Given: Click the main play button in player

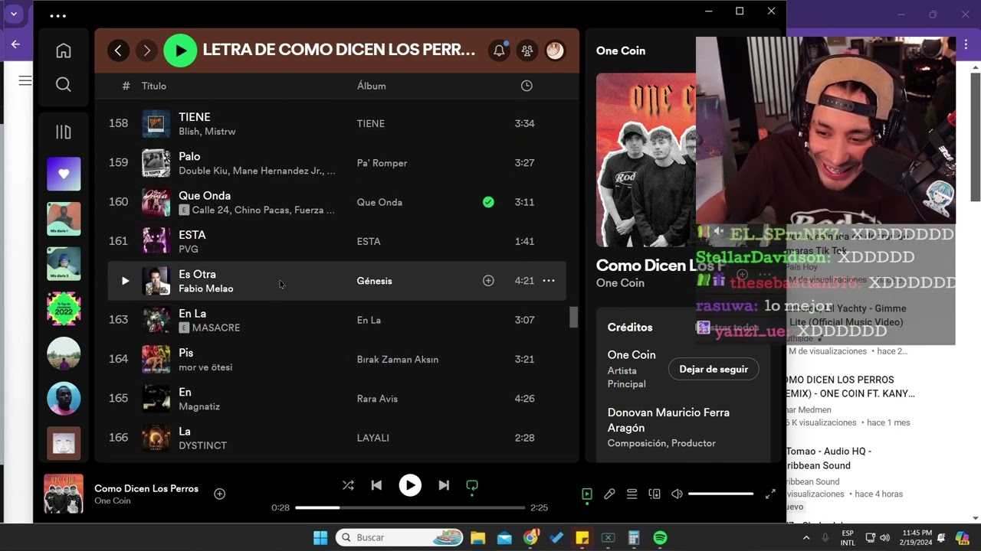Looking at the screenshot, I should click(x=410, y=485).
